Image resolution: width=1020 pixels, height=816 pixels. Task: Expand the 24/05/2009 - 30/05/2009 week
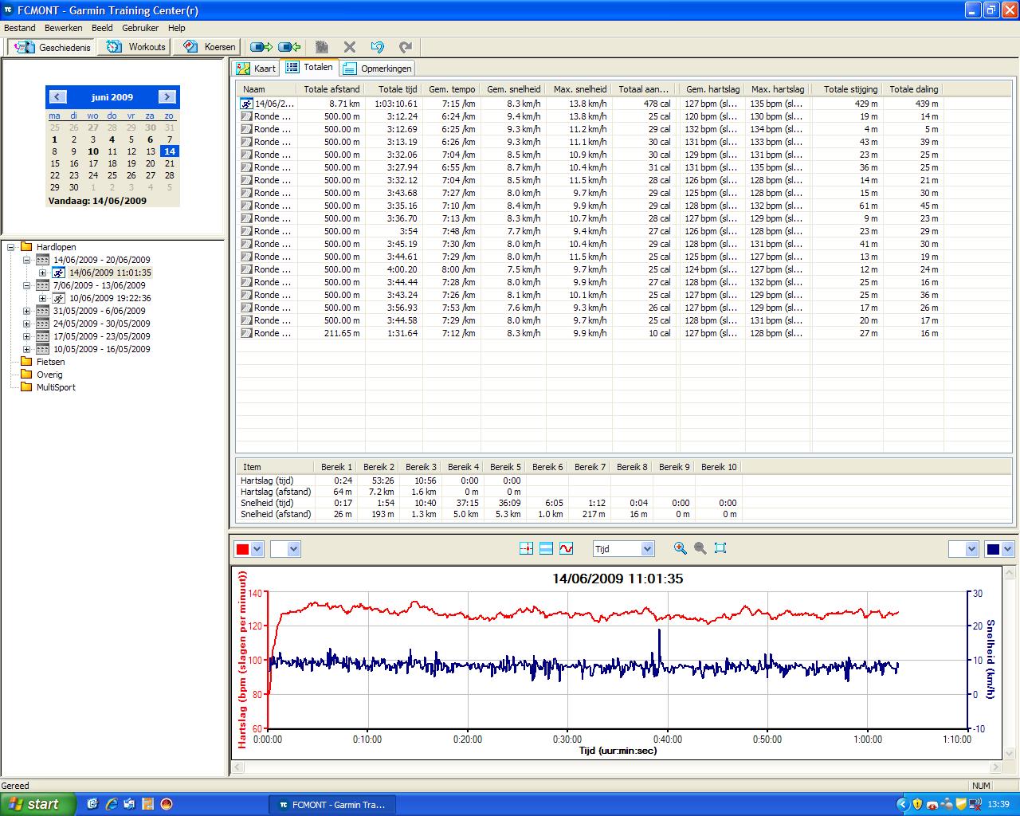26,324
